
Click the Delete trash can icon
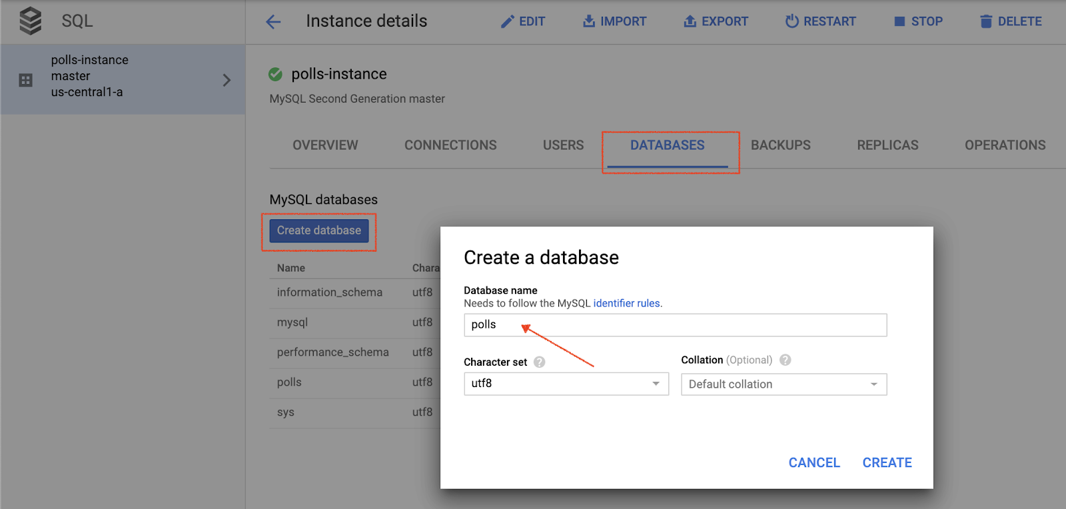tap(986, 21)
